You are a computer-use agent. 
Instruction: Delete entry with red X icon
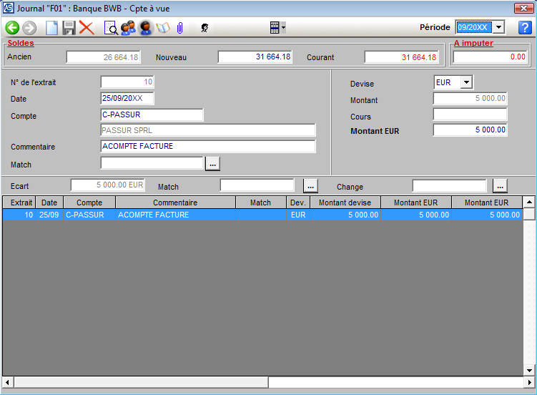tap(87, 28)
